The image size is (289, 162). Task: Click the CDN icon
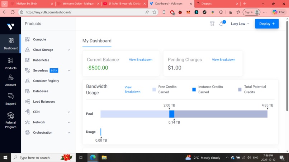[x=27, y=112]
